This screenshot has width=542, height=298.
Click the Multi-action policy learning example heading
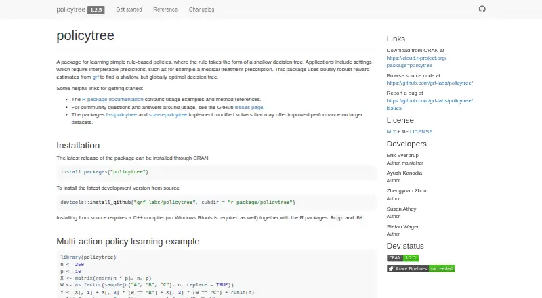click(128, 242)
